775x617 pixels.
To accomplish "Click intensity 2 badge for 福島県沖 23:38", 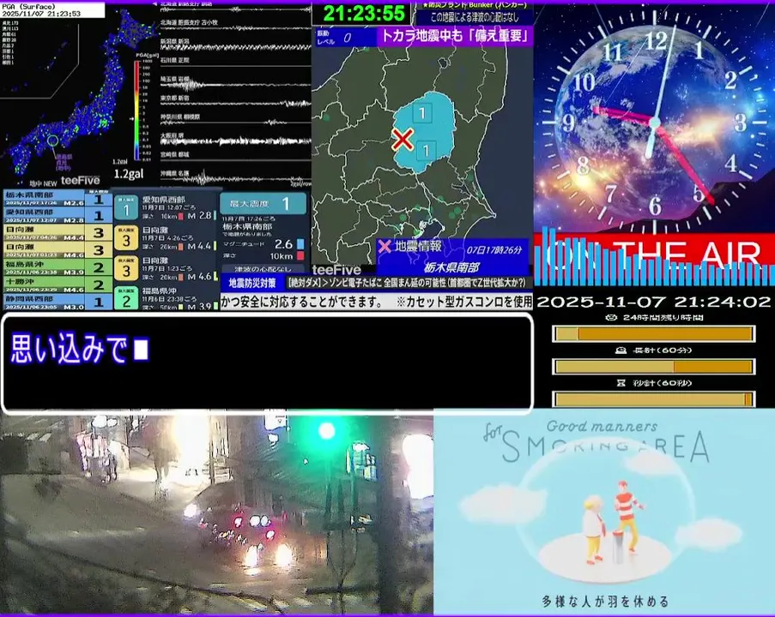I will (x=126, y=298).
